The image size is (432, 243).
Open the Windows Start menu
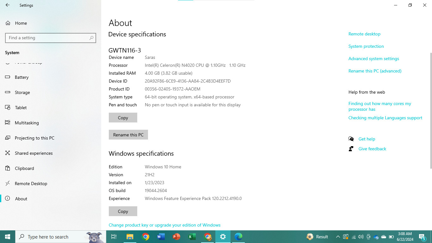[8, 237]
